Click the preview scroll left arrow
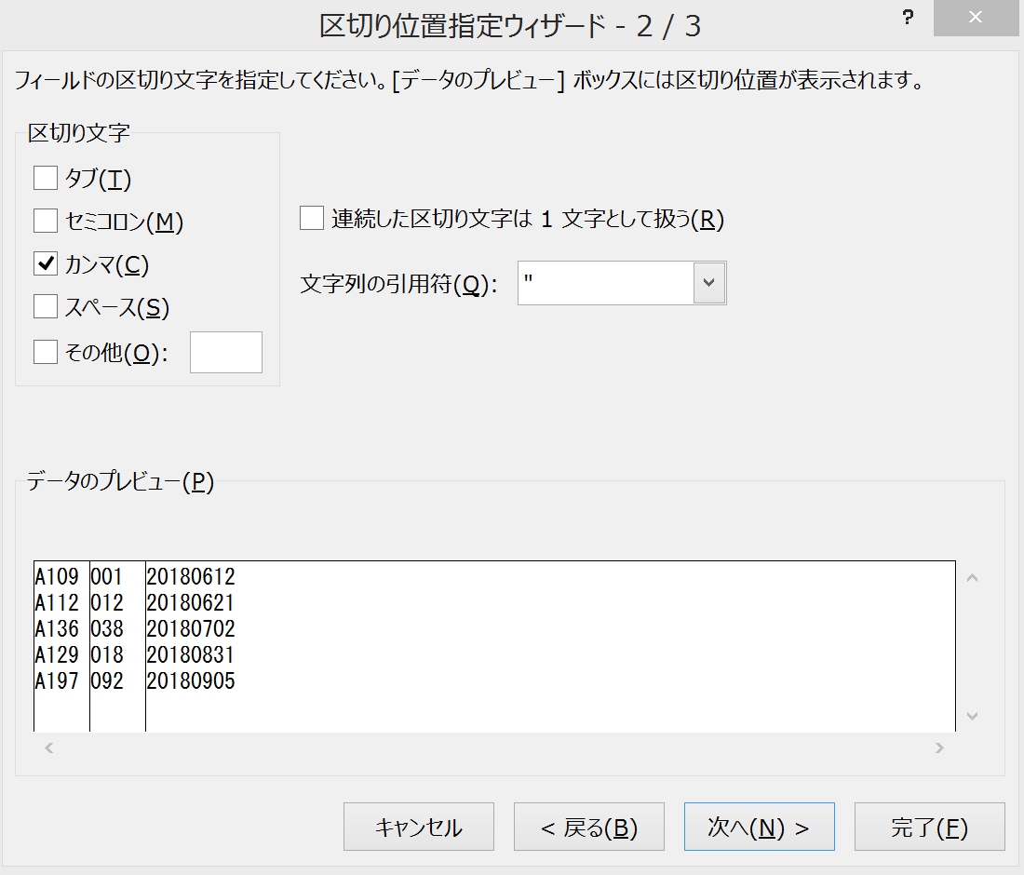The width and height of the screenshot is (1024, 875). pyautogui.click(x=49, y=747)
